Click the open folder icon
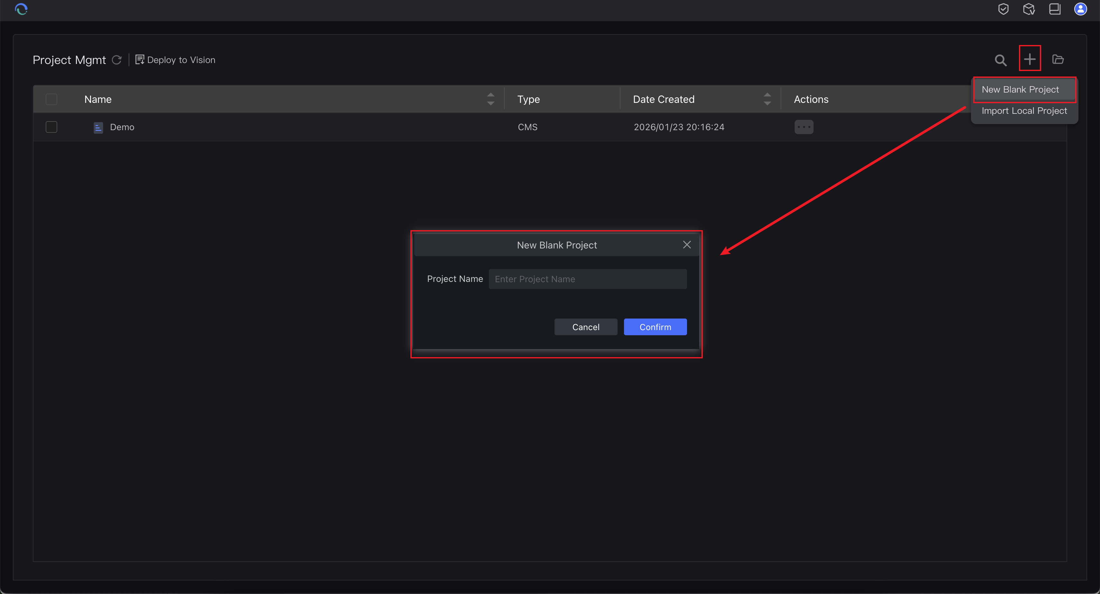Screen dimensions: 1100x594 pos(1058,59)
